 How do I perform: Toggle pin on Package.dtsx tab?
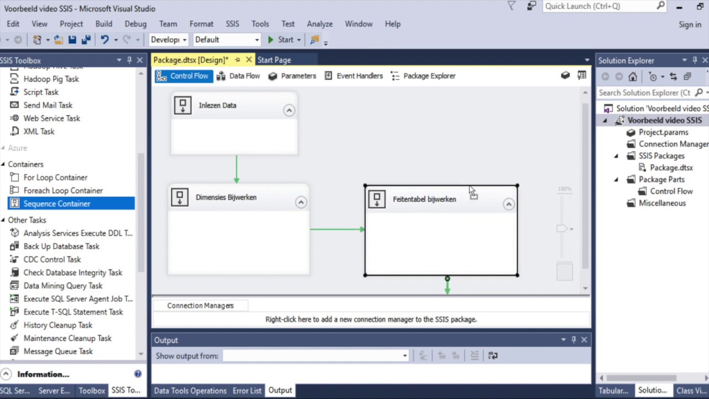point(238,60)
